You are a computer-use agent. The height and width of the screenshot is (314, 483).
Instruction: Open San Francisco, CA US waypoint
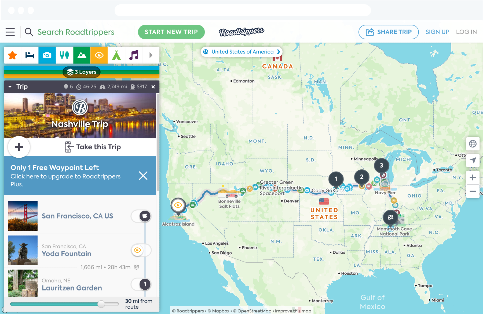click(x=77, y=216)
